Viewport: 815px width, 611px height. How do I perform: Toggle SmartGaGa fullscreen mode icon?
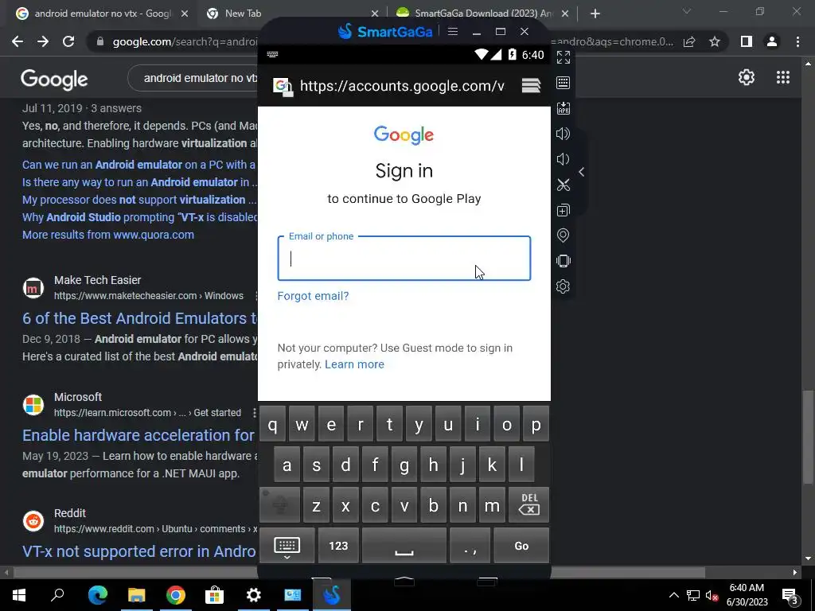(563, 57)
